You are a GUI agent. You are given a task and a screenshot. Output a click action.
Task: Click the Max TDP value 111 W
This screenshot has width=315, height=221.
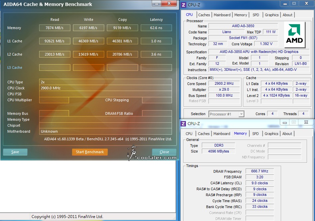pyautogui.click(x=271, y=32)
